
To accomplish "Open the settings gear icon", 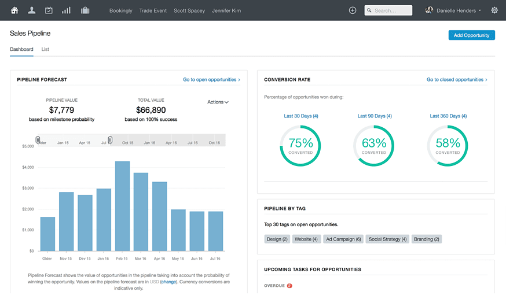I will click(x=494, y=10).
